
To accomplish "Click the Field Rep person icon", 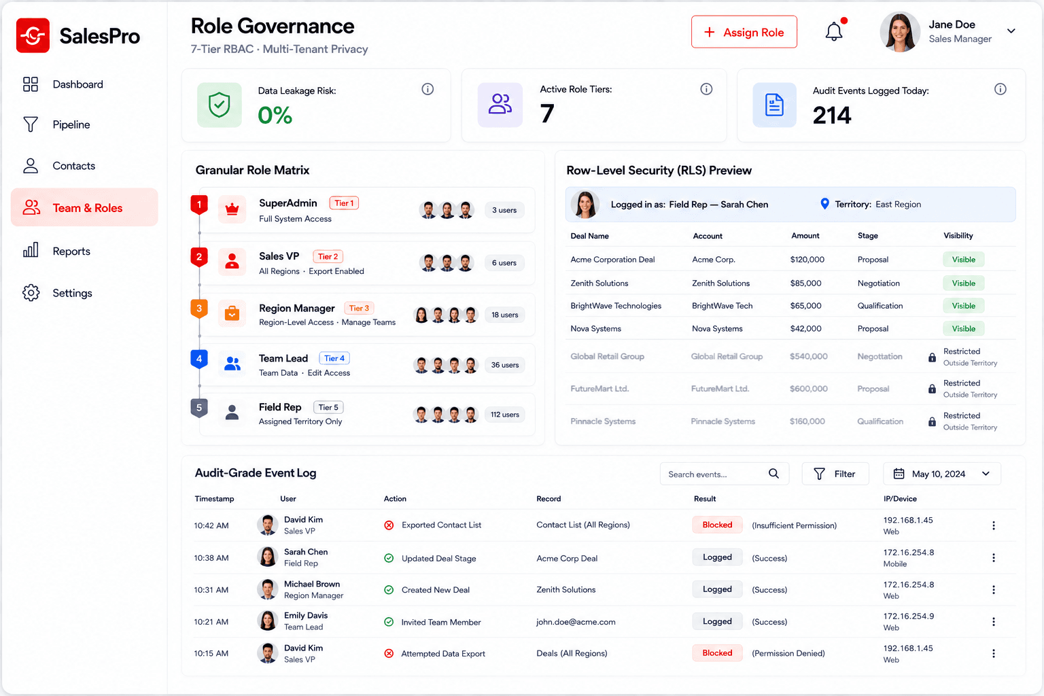I will (232, 413).
